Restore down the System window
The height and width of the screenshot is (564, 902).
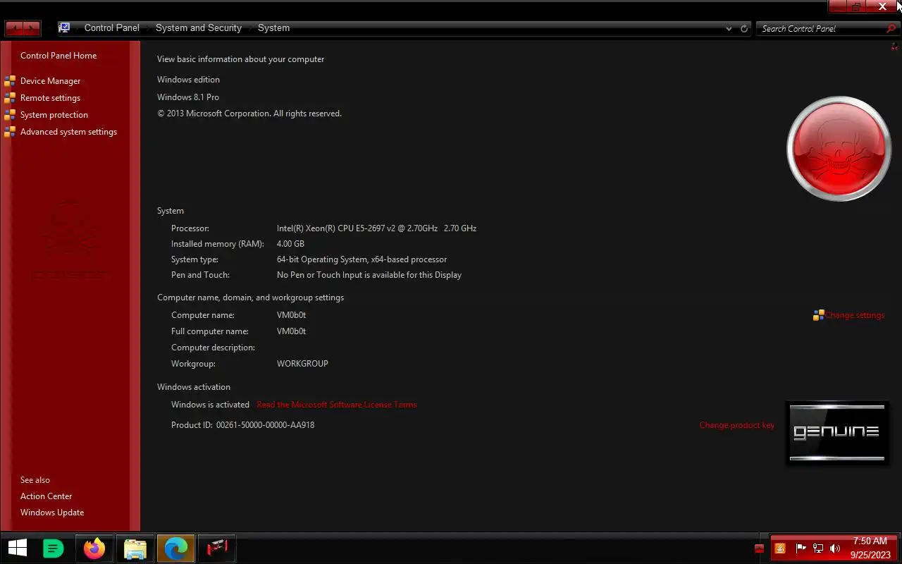coord(856,7)
